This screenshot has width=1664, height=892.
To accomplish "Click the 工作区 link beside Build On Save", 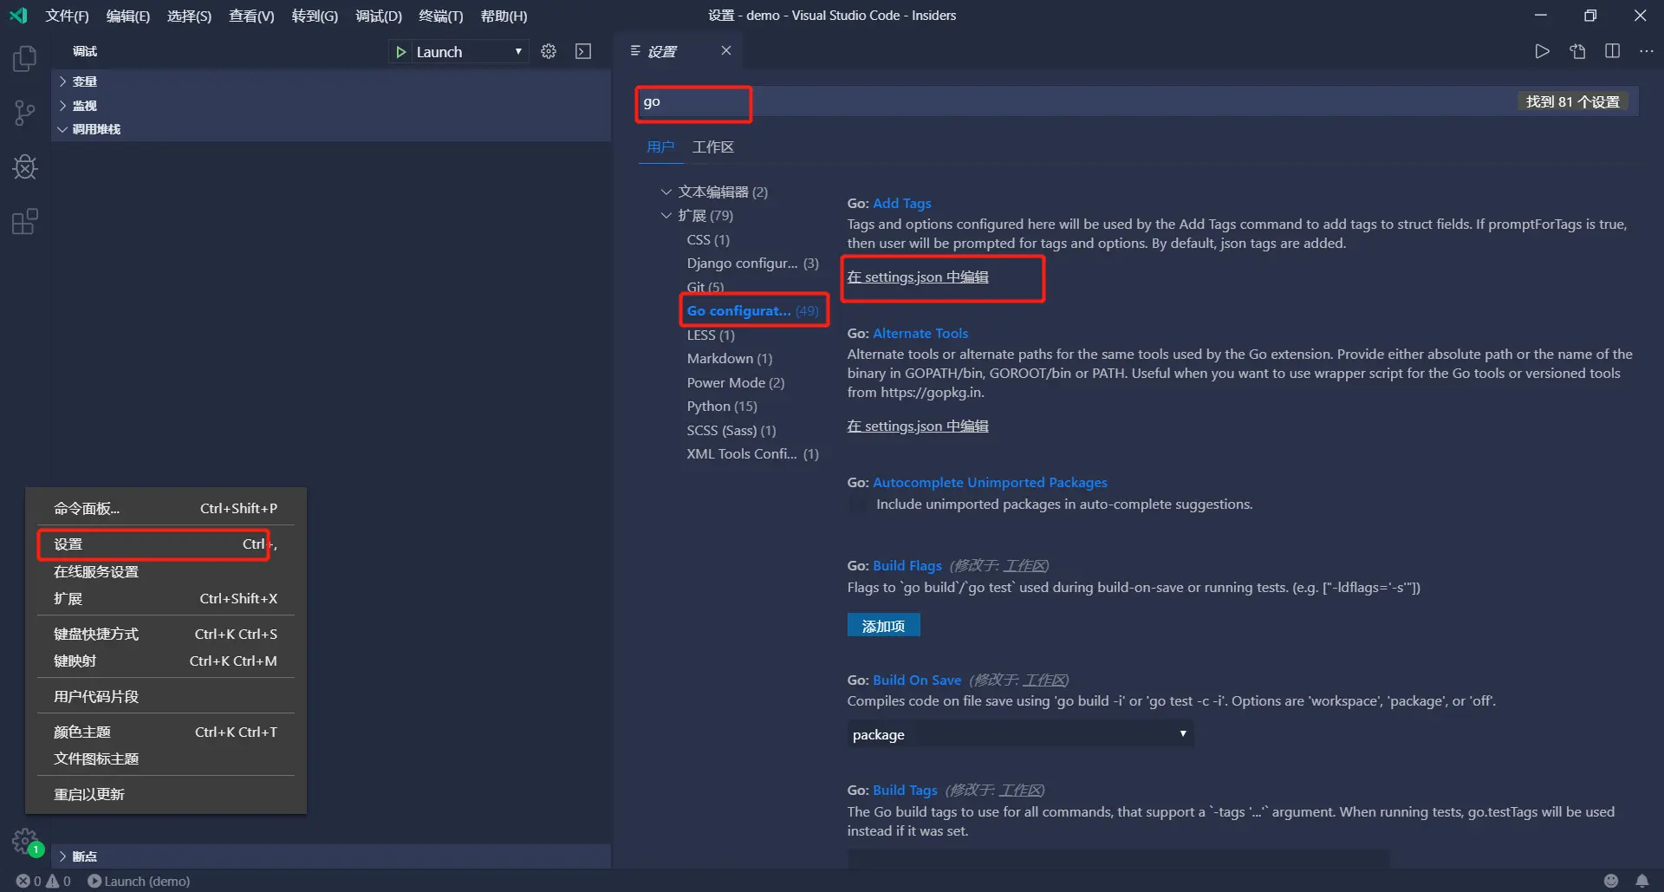I will coord(1044,680).
